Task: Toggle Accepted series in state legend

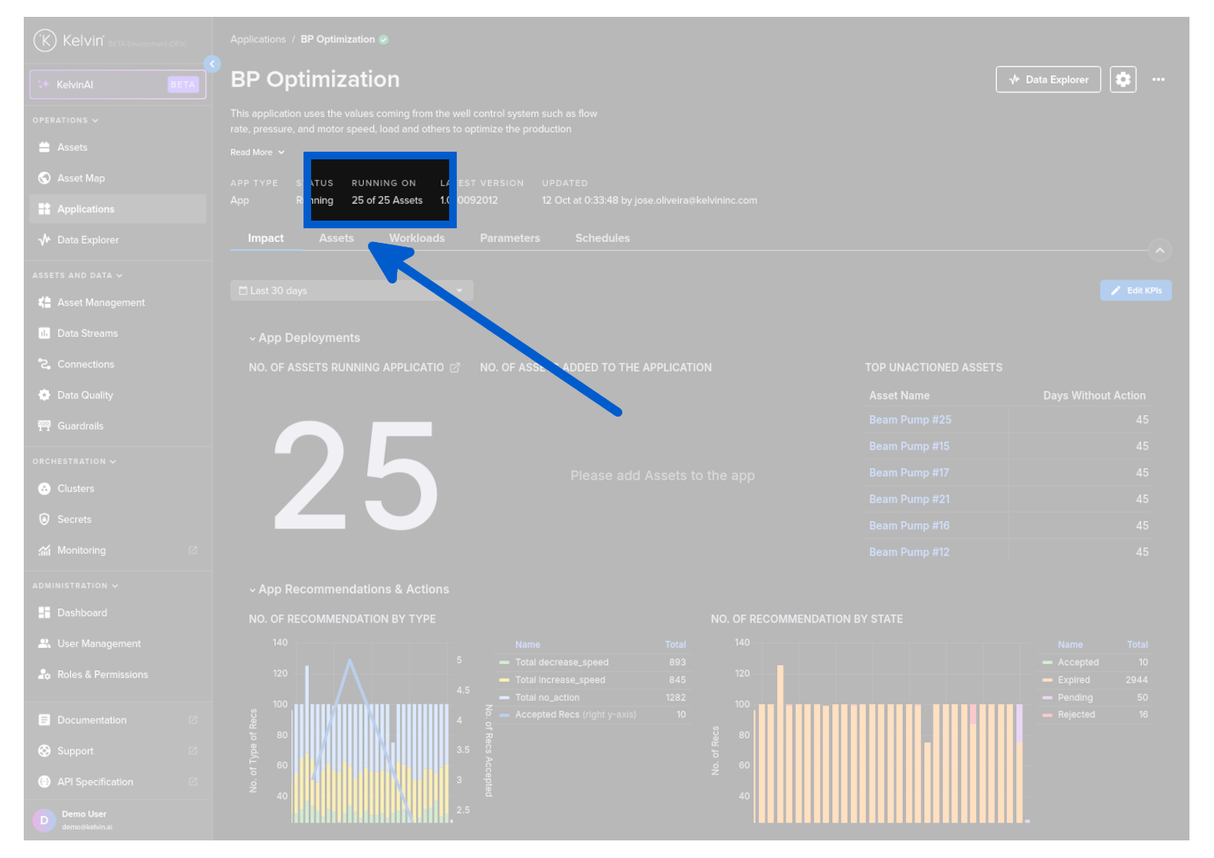Action: [x=1078, y=663]
